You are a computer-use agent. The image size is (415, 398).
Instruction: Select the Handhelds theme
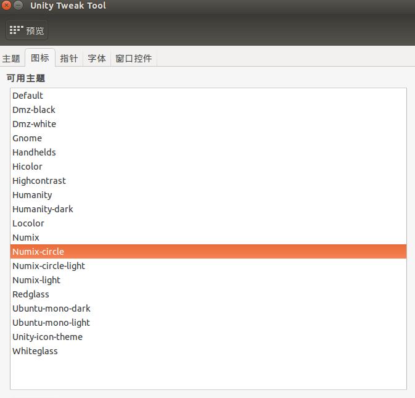[x=208, y=152]
